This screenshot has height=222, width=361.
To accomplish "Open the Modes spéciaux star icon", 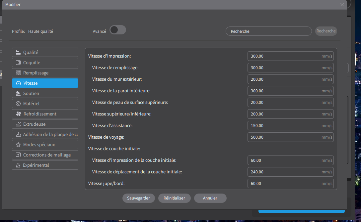I will click(18, 145).
